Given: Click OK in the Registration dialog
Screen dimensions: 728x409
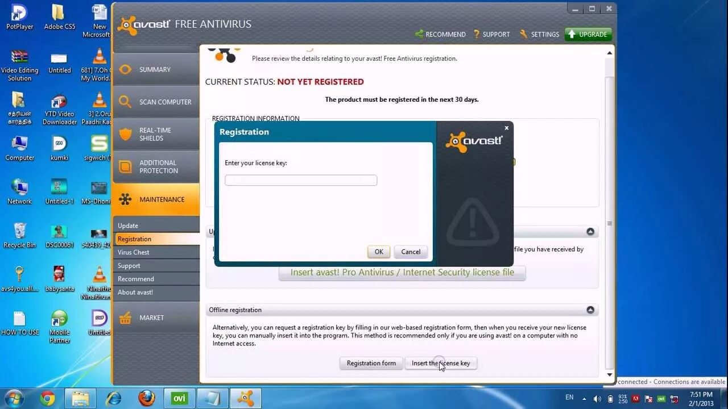Looking at the screenshot, I should tap(379, 252).
